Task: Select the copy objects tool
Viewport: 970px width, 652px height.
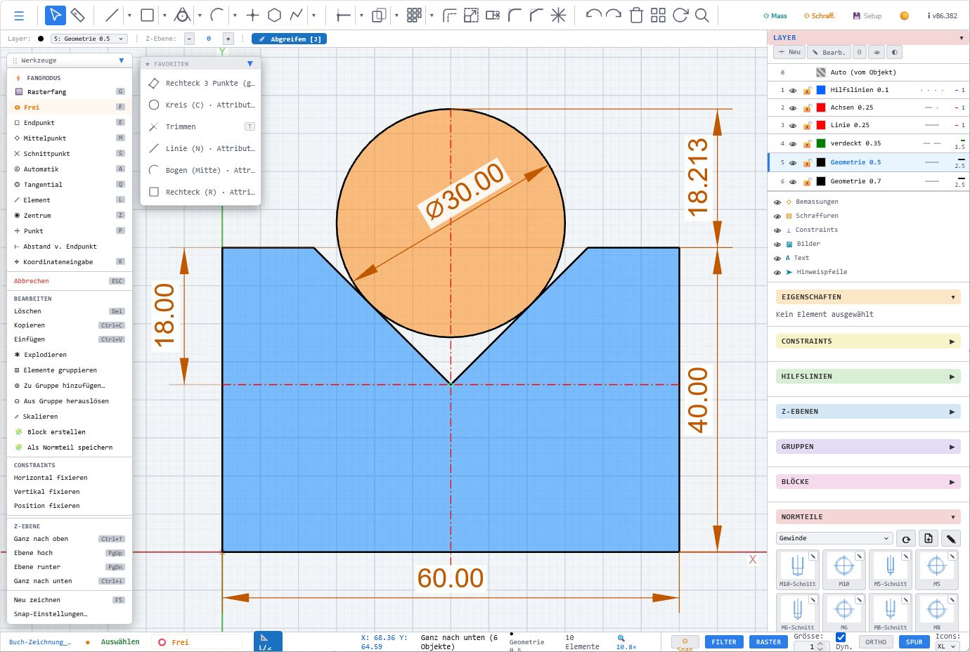Action: tap(379, 15)
